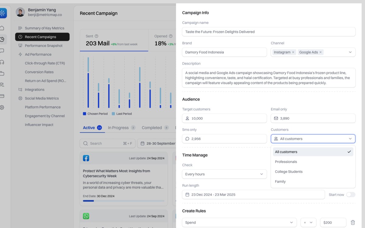The width and height of the screenshot is (365, 228).
Task: Click the Facebook icon on the Cybersecurity card
Action: (86, 158)
